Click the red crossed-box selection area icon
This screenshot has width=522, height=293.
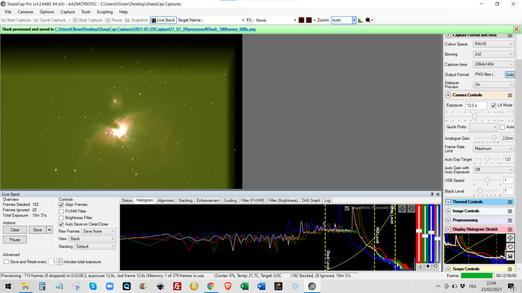click(309, 20)
